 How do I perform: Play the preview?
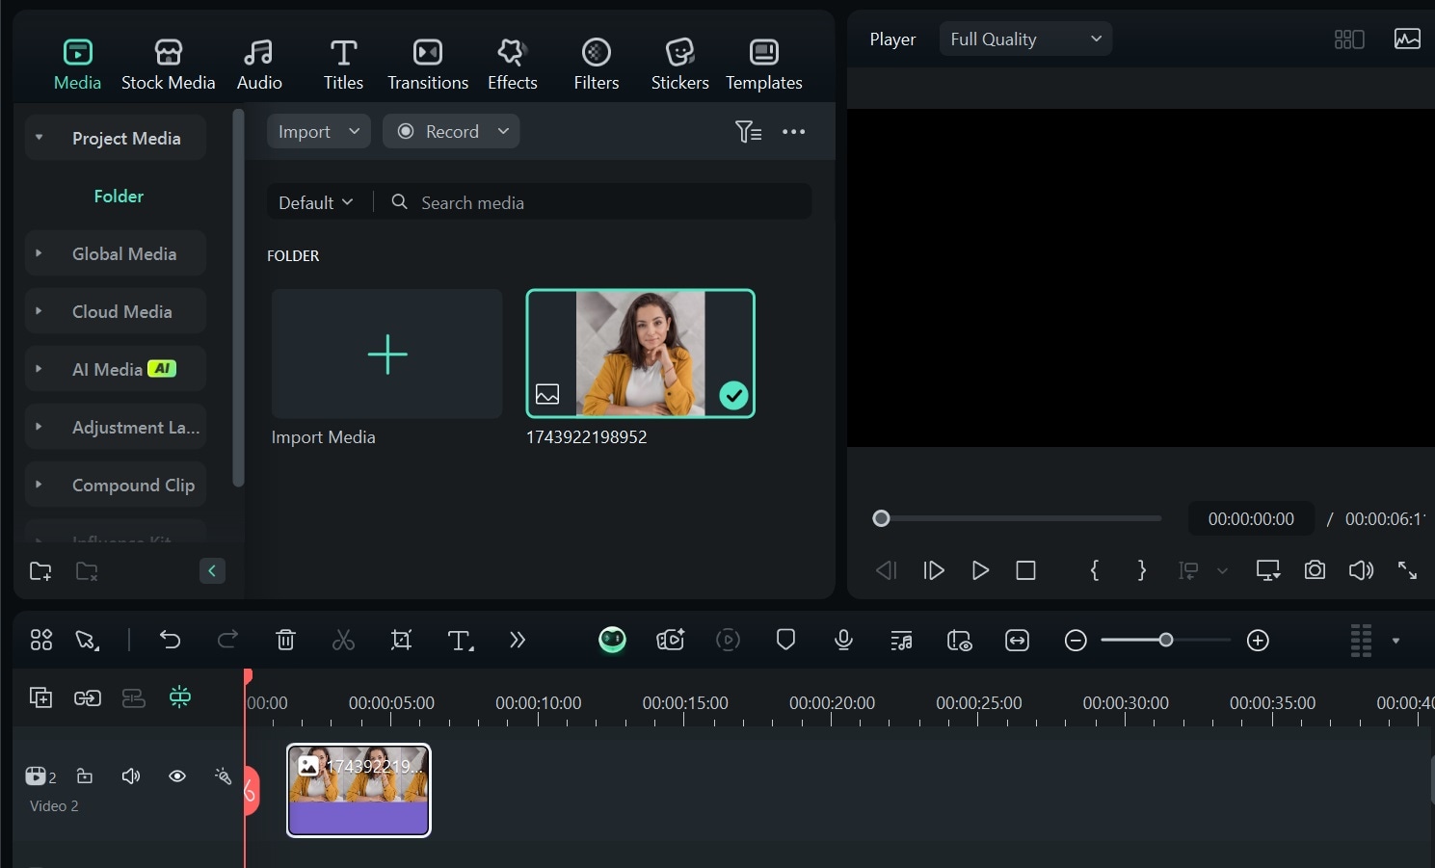click(980, 570)
